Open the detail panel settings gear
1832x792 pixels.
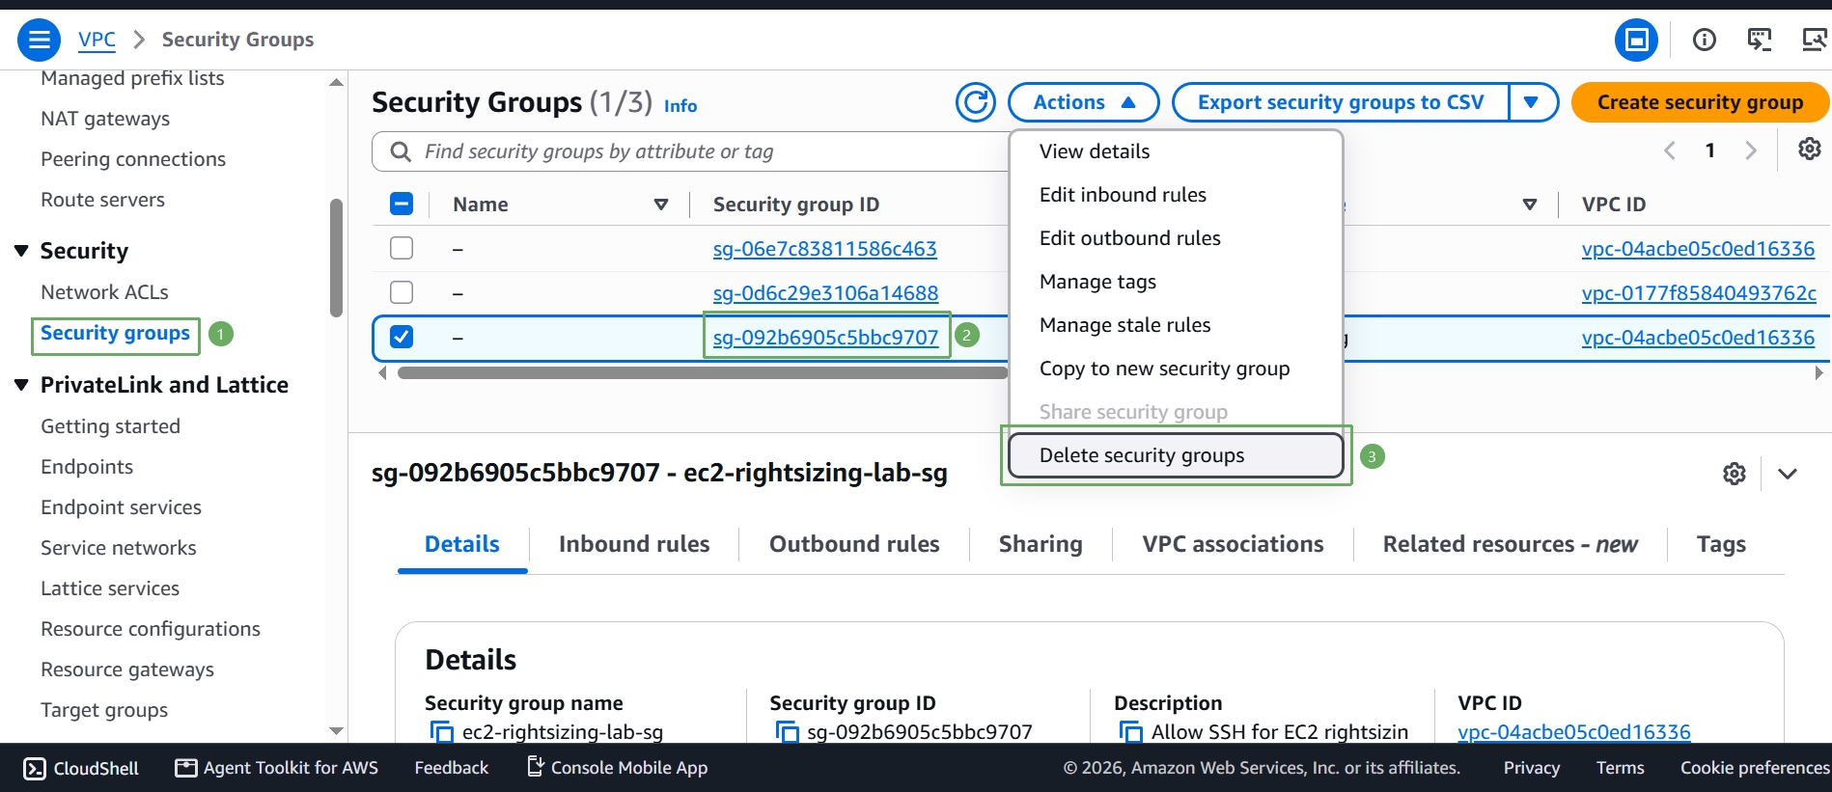(1735, 474)
